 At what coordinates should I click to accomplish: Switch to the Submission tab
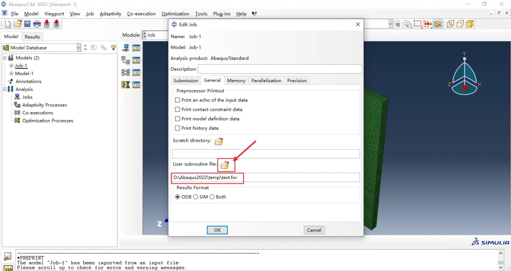coord(186,80)
